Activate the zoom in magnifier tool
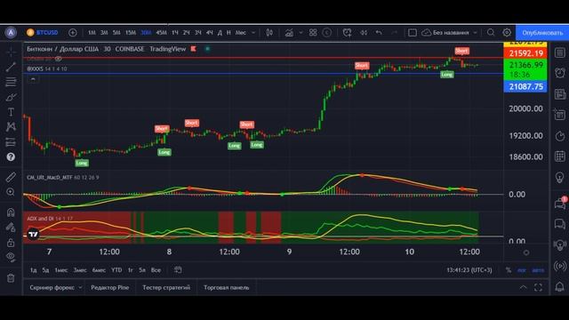This screenshot has height=320, width=569. [11, 192]
